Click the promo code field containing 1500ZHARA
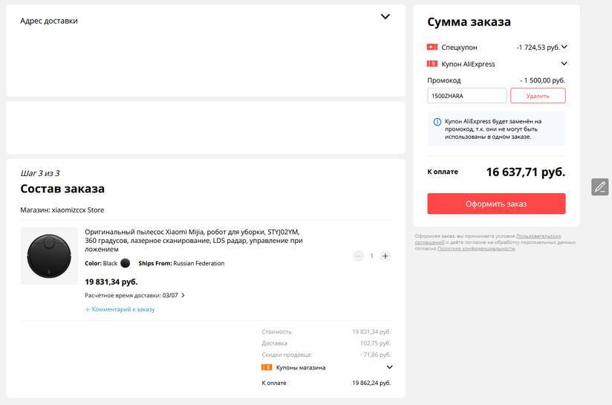Image resolution: width=612 pixels, height=405 pixels. [466, 96]
